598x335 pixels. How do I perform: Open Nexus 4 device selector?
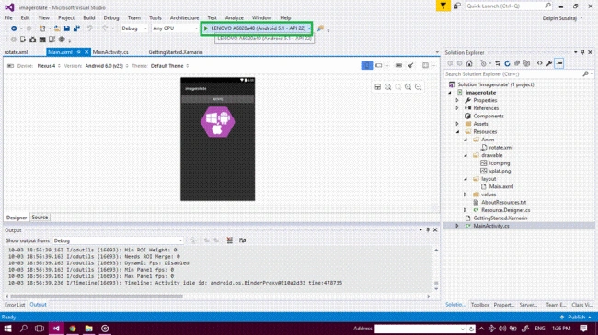(x=49, y=66)
